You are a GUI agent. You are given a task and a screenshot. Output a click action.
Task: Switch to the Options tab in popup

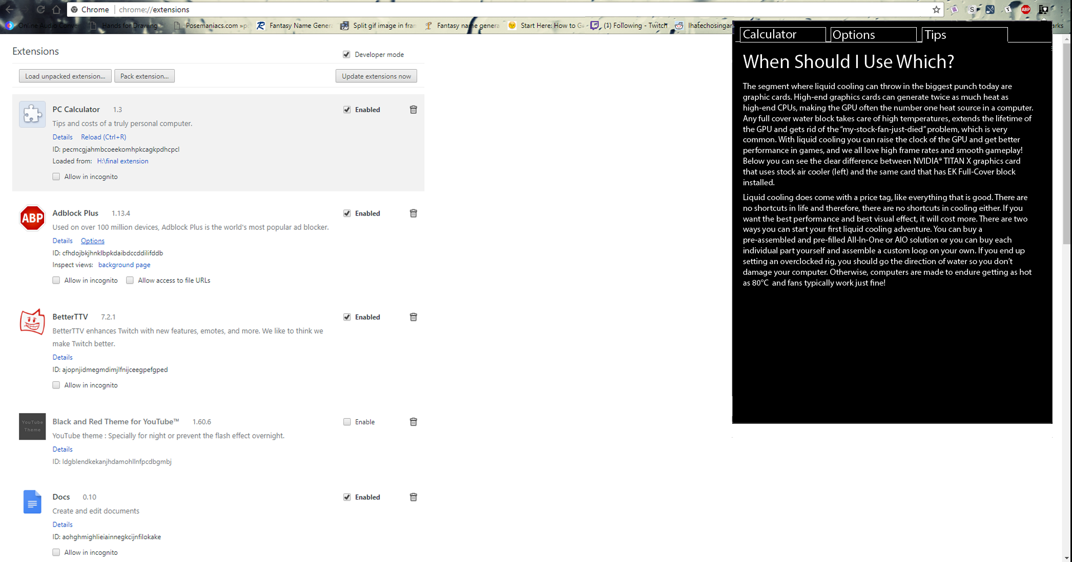point(873,34)
